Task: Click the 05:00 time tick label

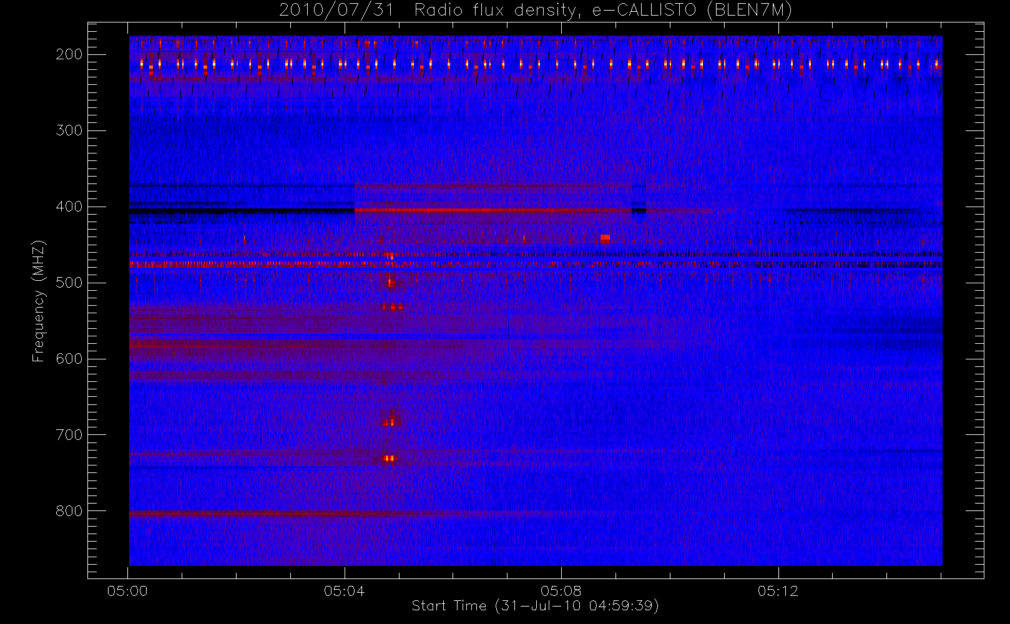Action: tap(127, 591)
